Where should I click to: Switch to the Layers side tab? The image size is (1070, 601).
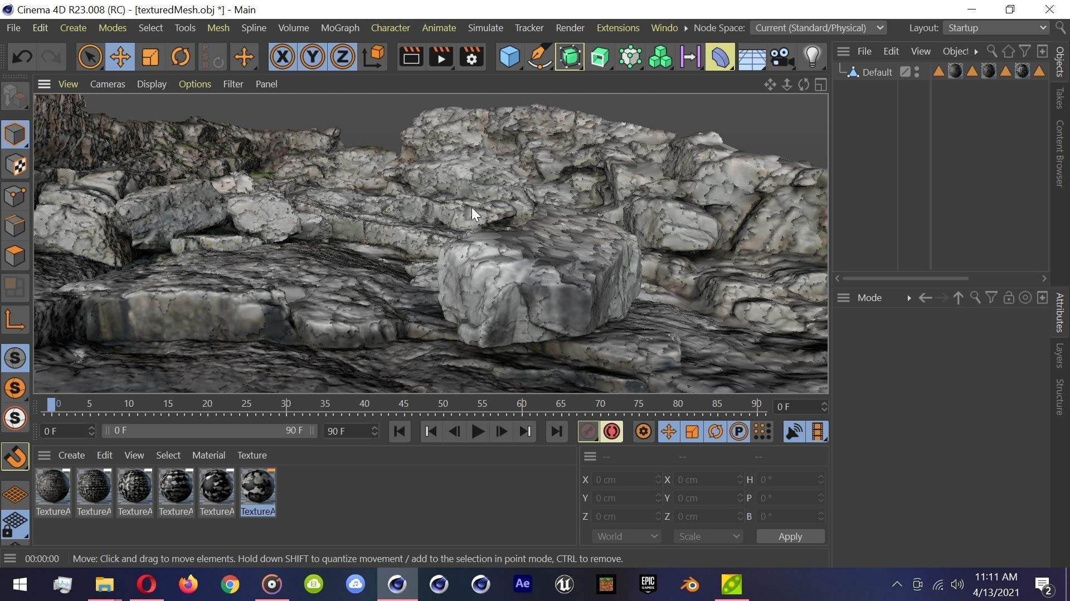tap(1060, 356)
